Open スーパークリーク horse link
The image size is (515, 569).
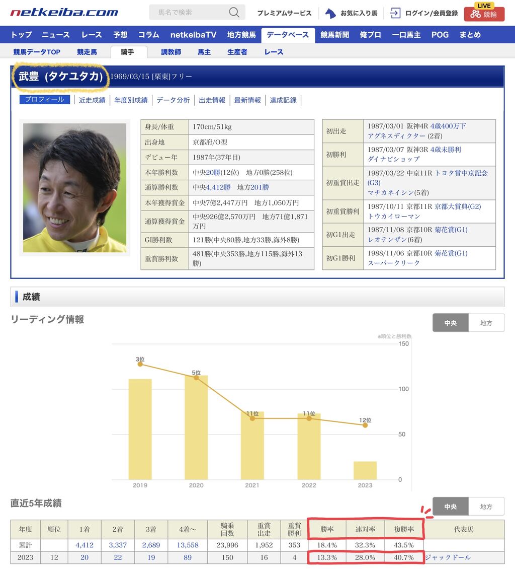tap(394, 263)
